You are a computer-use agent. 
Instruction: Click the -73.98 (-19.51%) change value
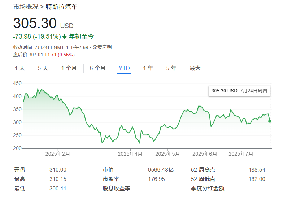[37, 36]
